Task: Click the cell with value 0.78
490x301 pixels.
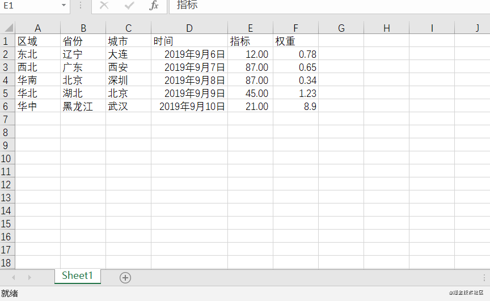Action: [x=295, y=54]
